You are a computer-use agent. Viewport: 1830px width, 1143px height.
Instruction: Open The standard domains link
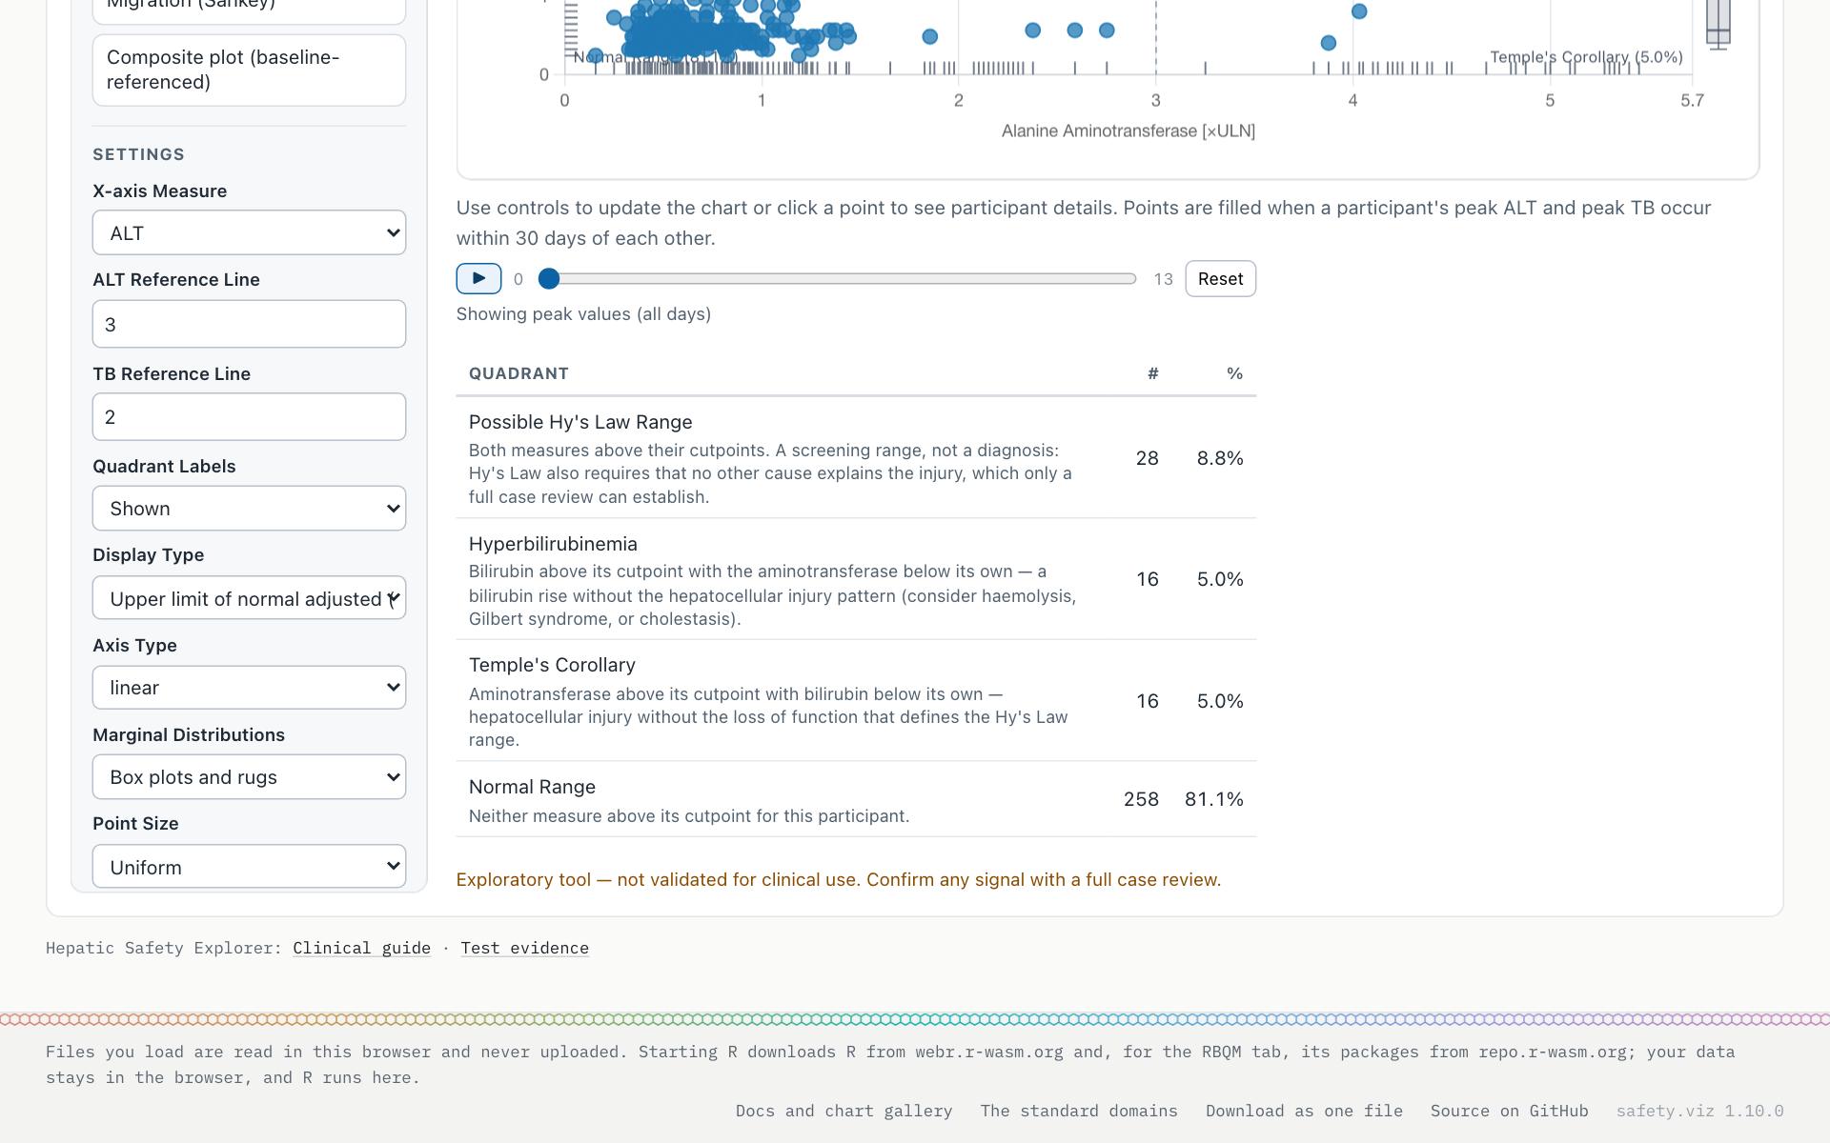point(1079,1112)
